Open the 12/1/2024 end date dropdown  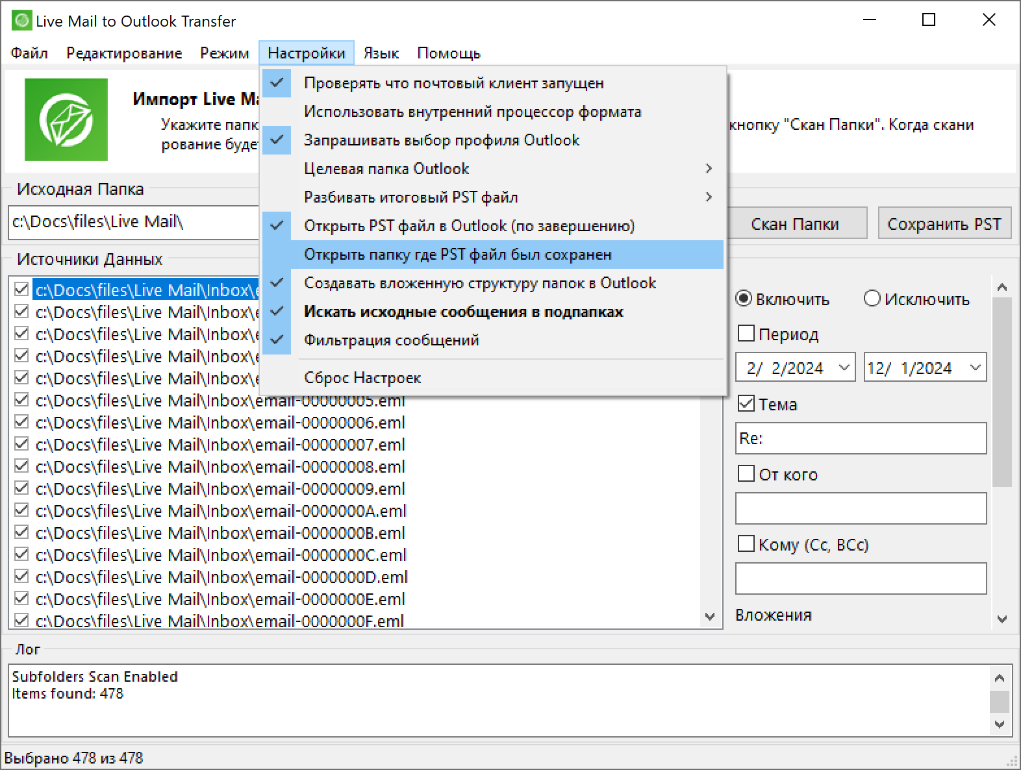point(976,368)
